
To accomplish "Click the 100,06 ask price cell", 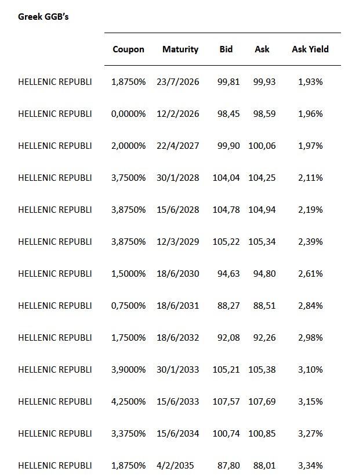I will (262, 146).
